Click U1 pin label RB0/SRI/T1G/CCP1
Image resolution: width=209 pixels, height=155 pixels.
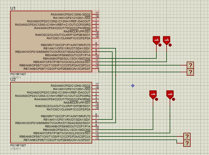tap(66, 45)
